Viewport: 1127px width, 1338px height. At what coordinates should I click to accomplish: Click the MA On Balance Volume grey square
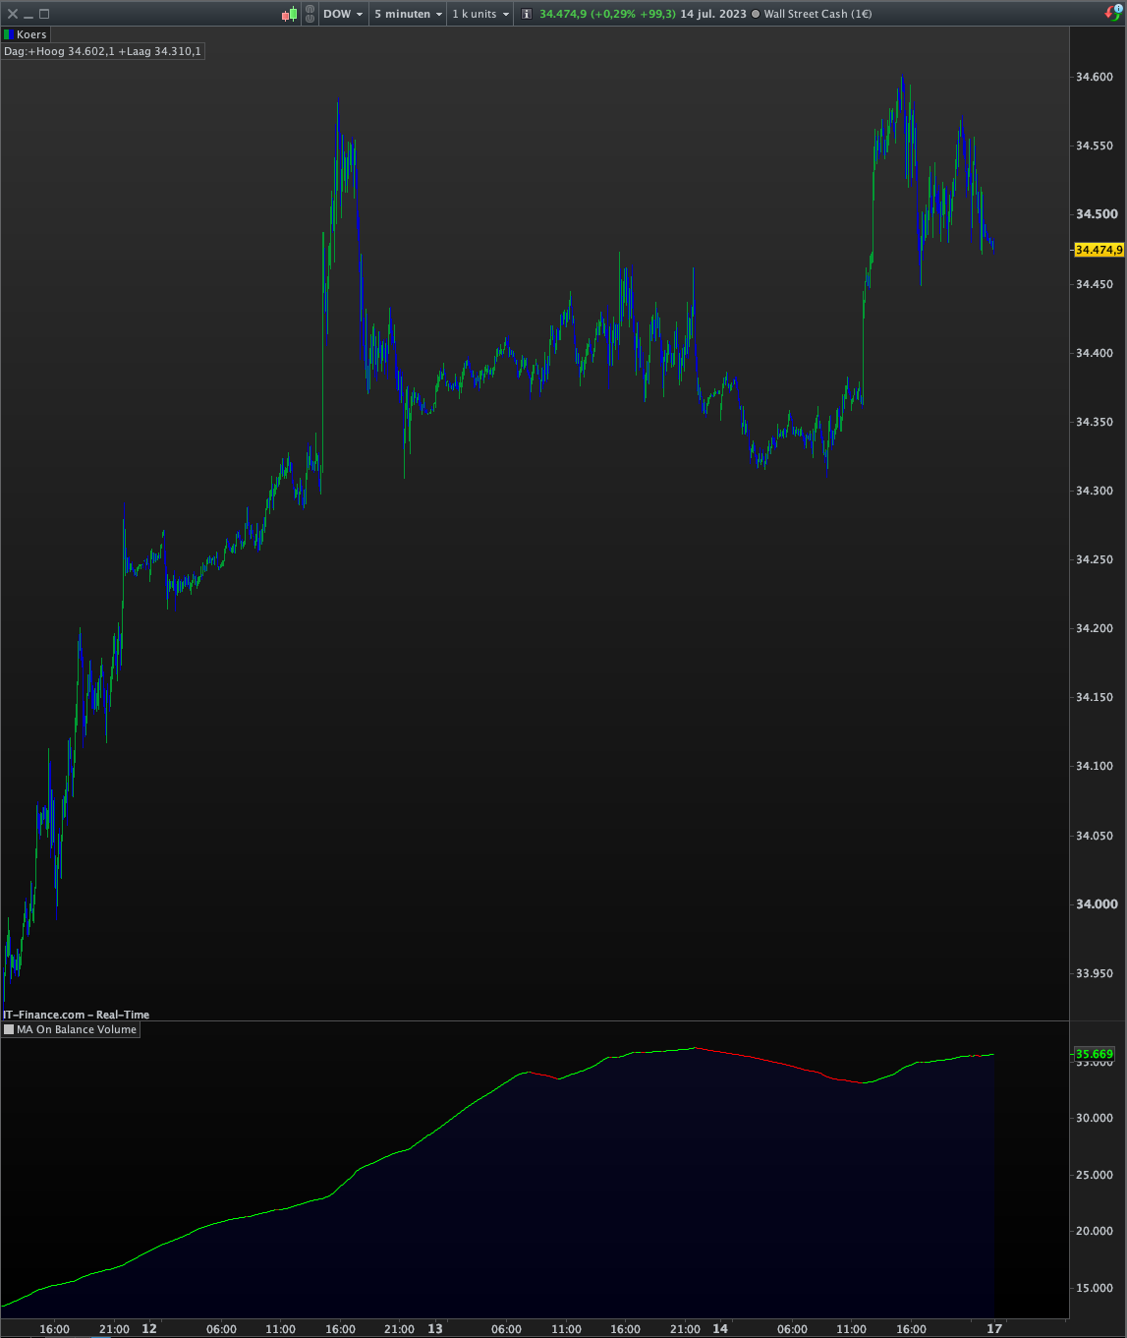9,1029
